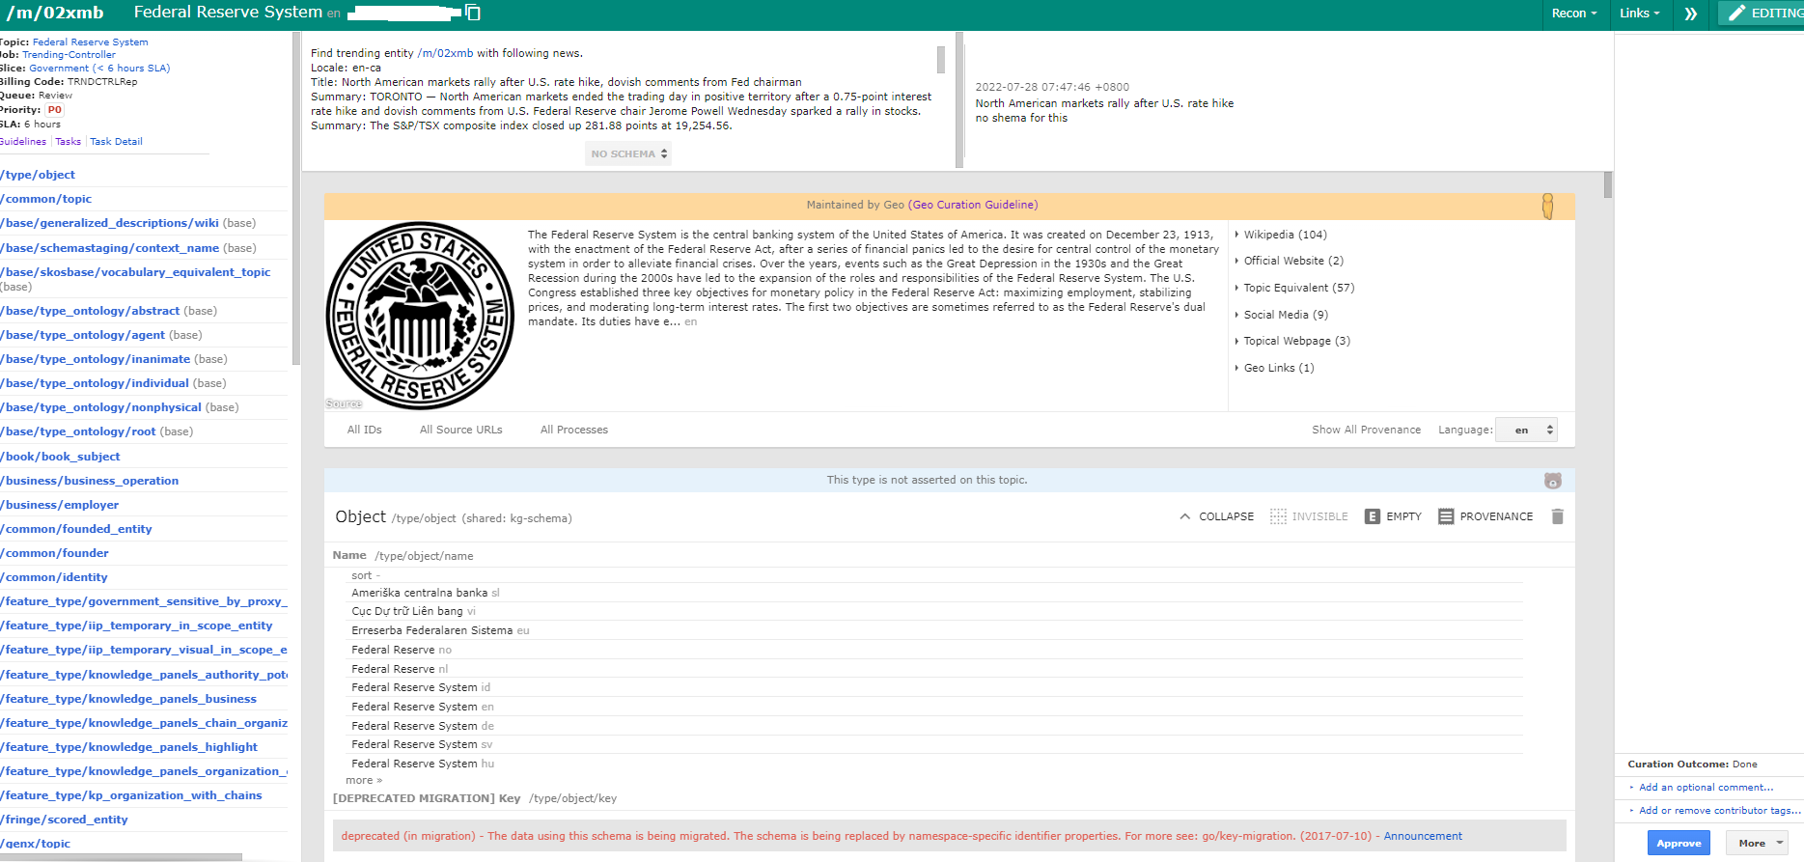Open the Links dropdown menu
This screenshot has width=1804, height=862.
click(1640, 14)
